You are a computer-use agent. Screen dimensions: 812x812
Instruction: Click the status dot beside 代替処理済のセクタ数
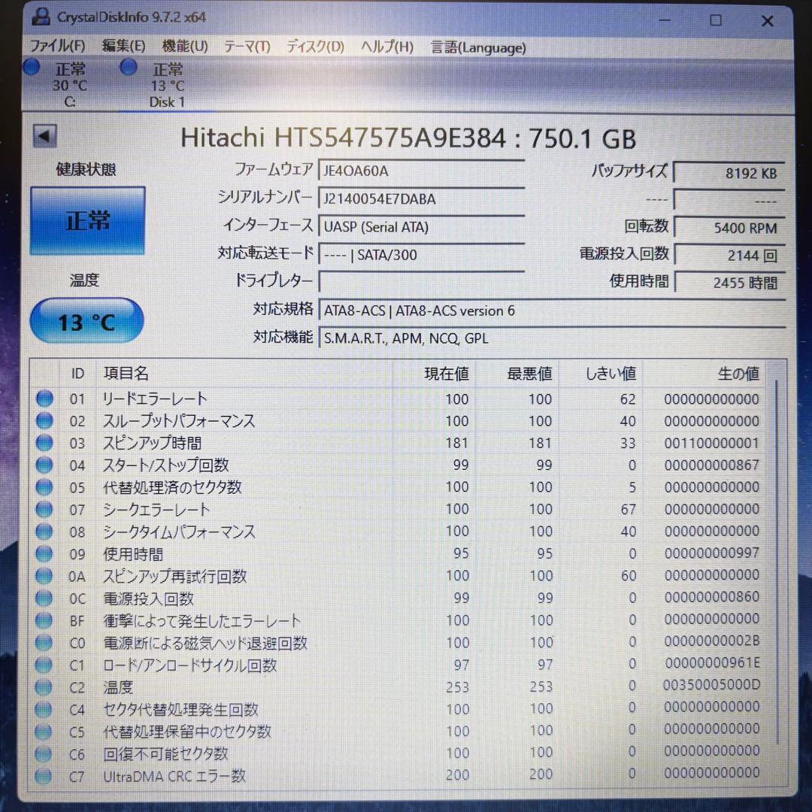(44, 487)
